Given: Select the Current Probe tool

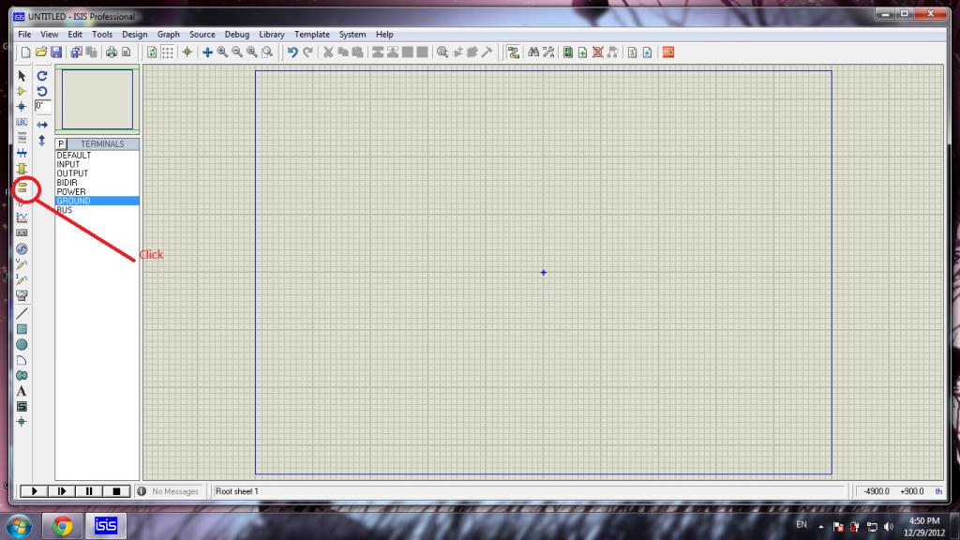Looking at the screenshot, I should click(22, 279).
